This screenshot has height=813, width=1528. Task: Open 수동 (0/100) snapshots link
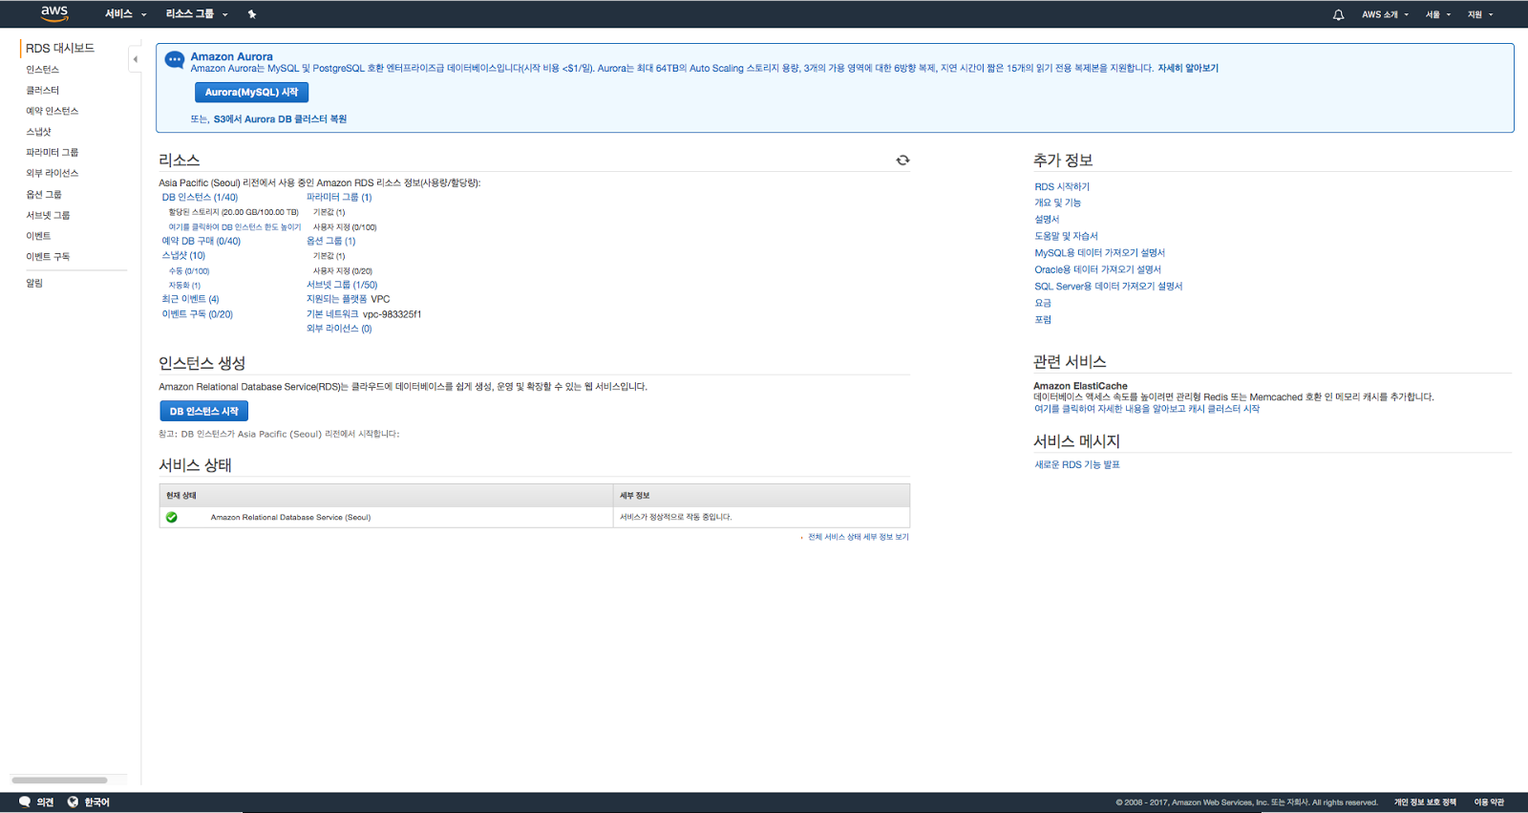189,271
